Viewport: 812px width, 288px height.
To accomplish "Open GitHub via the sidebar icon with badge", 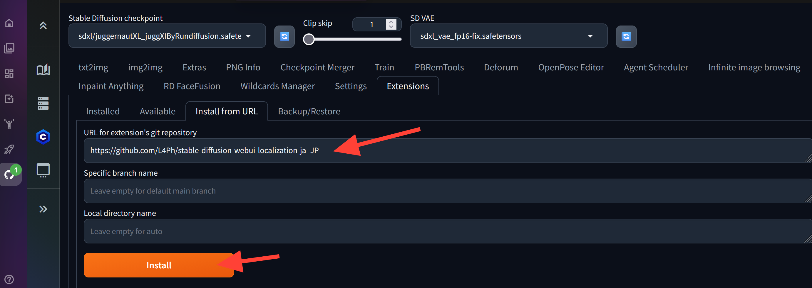I will pyautogui.click(x=9, y=175).
